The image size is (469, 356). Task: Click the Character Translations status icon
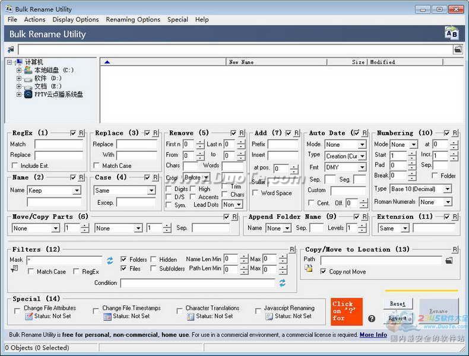(191, 317)
